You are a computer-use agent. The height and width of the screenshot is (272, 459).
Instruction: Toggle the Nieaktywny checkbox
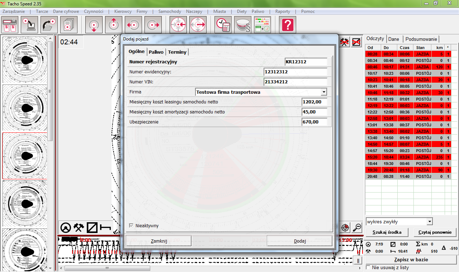pyautogui.click(x=132, y=225)
